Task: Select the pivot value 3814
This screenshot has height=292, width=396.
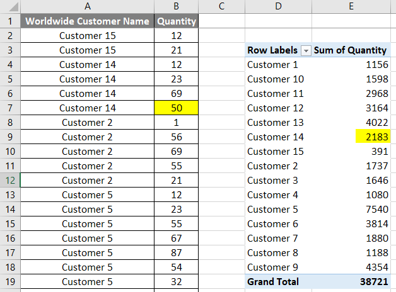Action: point(377,224)
